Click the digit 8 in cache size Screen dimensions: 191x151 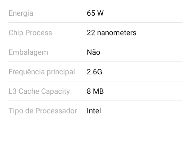[x=89, y=91]
